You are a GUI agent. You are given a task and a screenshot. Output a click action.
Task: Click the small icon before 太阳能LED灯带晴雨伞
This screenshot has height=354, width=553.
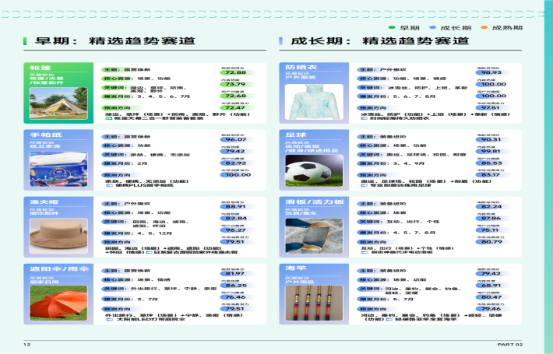point(108,318)
